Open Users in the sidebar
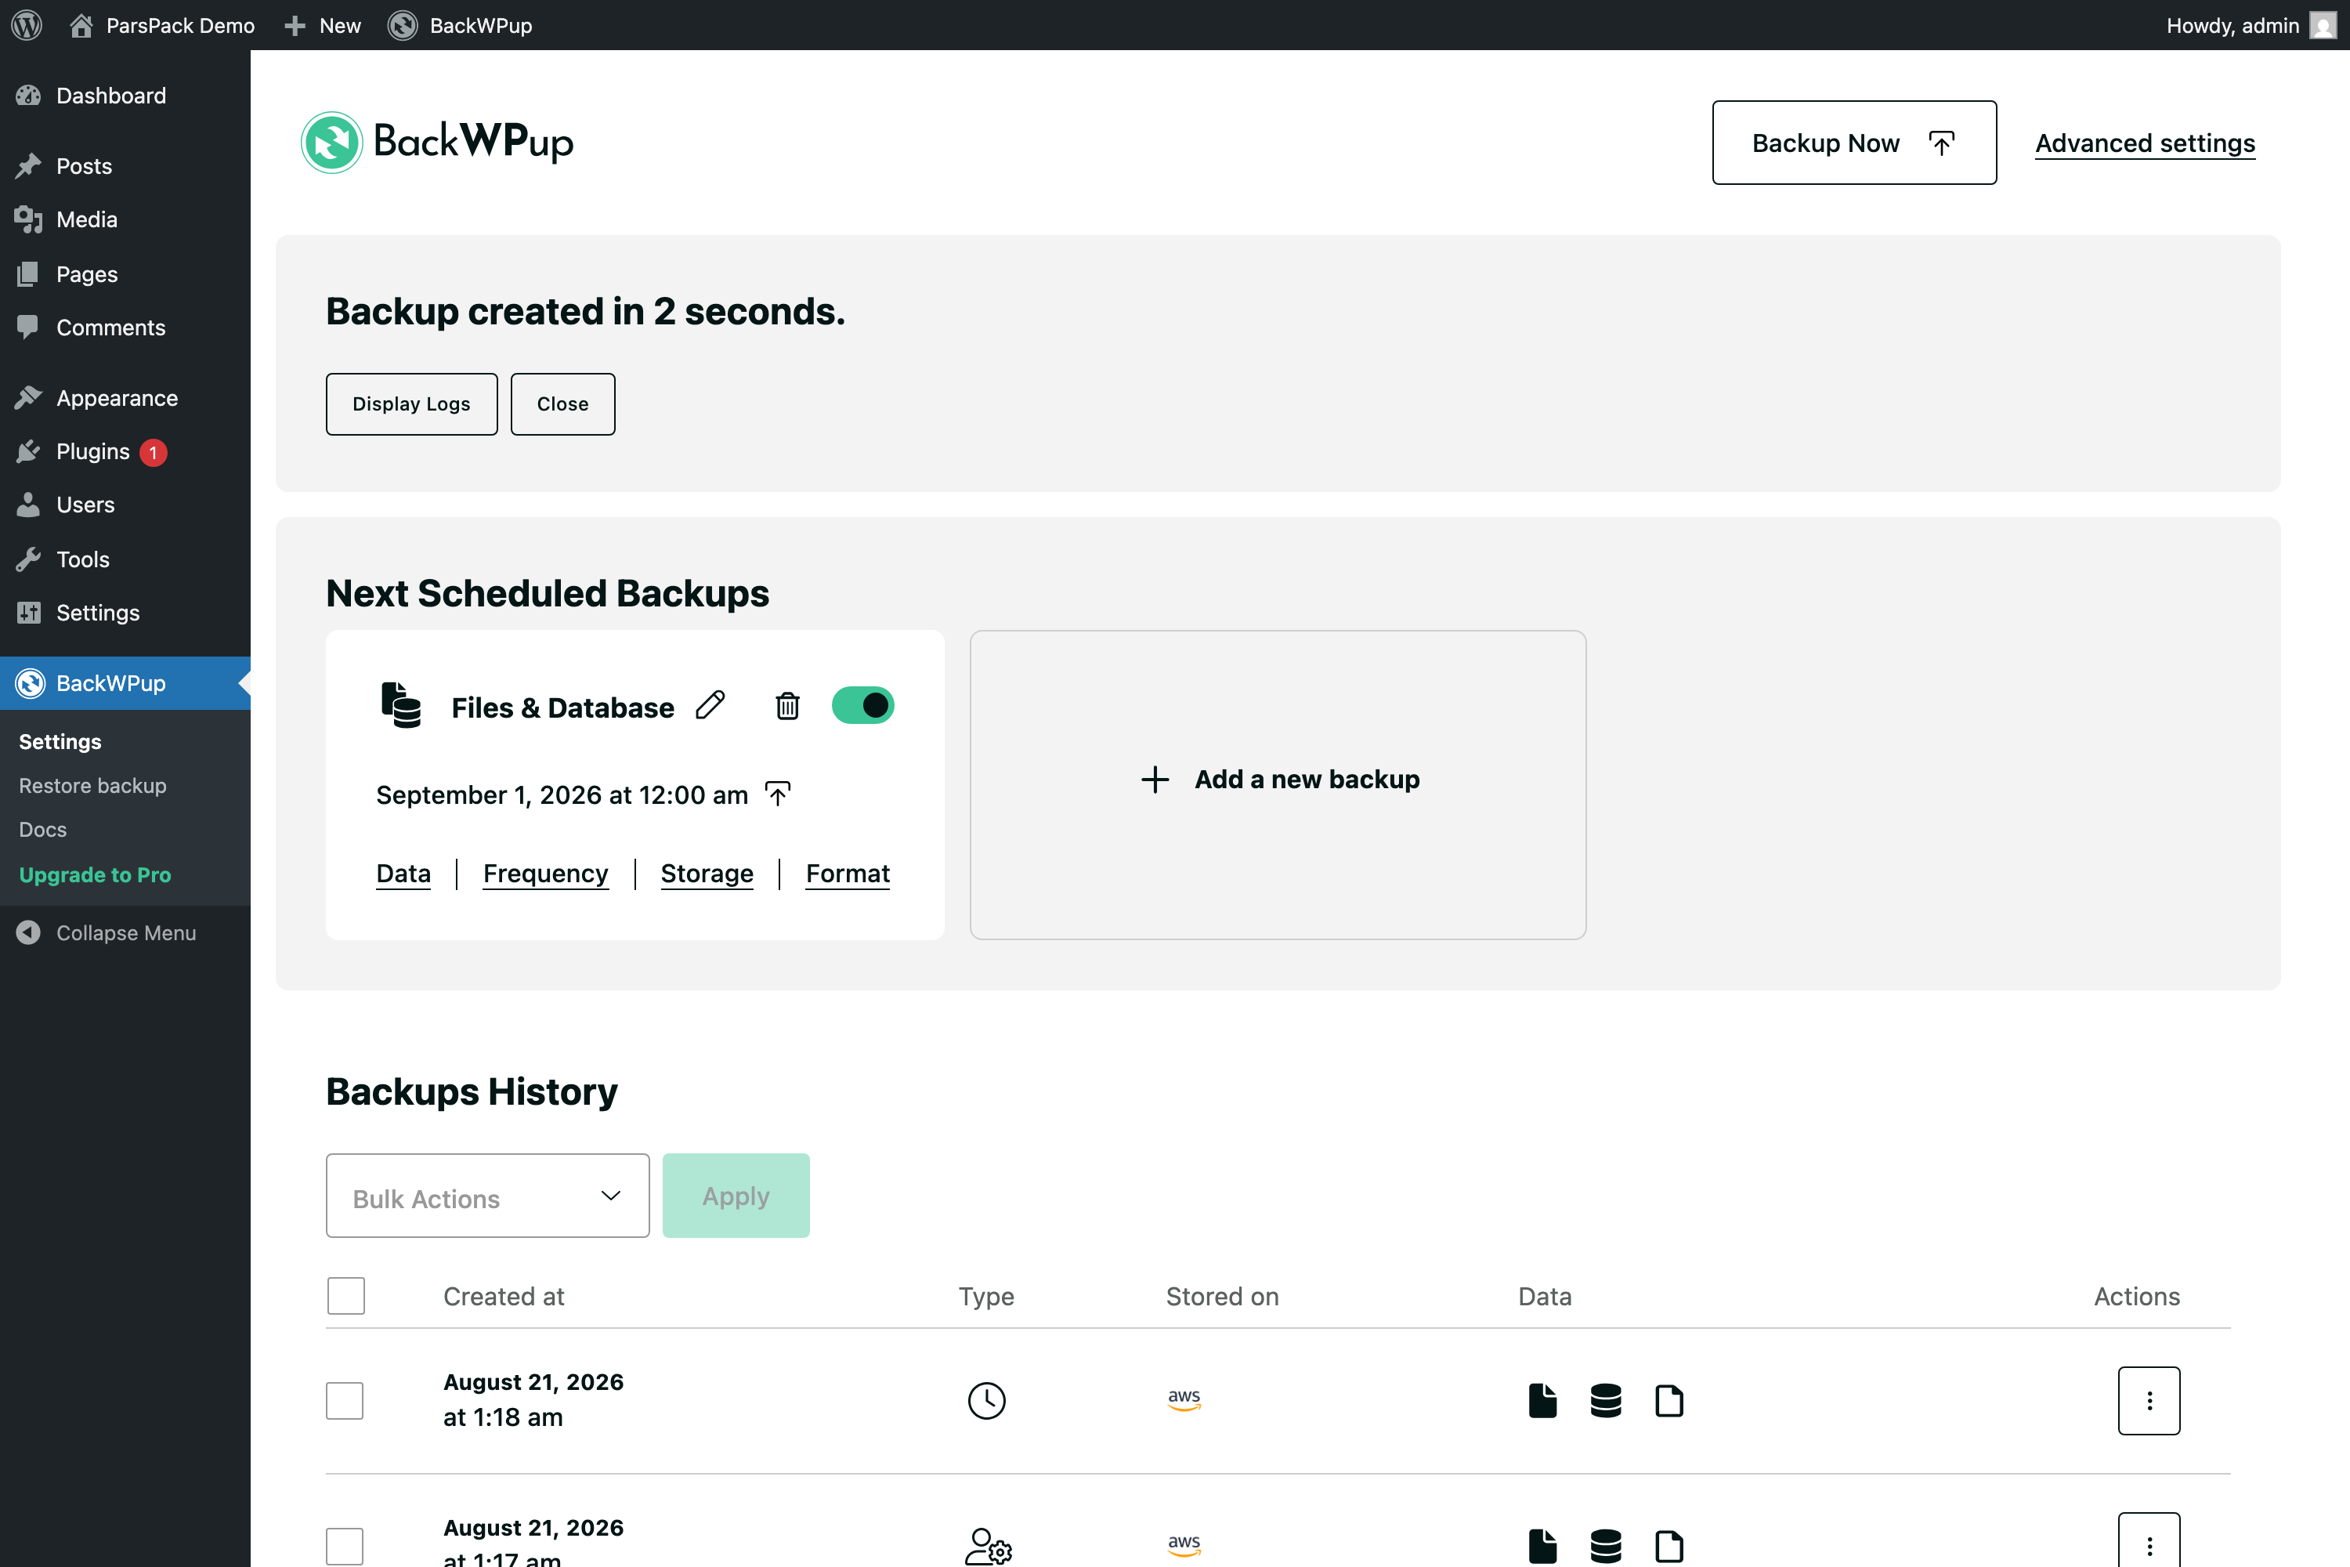This screenshot has height=1567, width=2350. point(125,505)
